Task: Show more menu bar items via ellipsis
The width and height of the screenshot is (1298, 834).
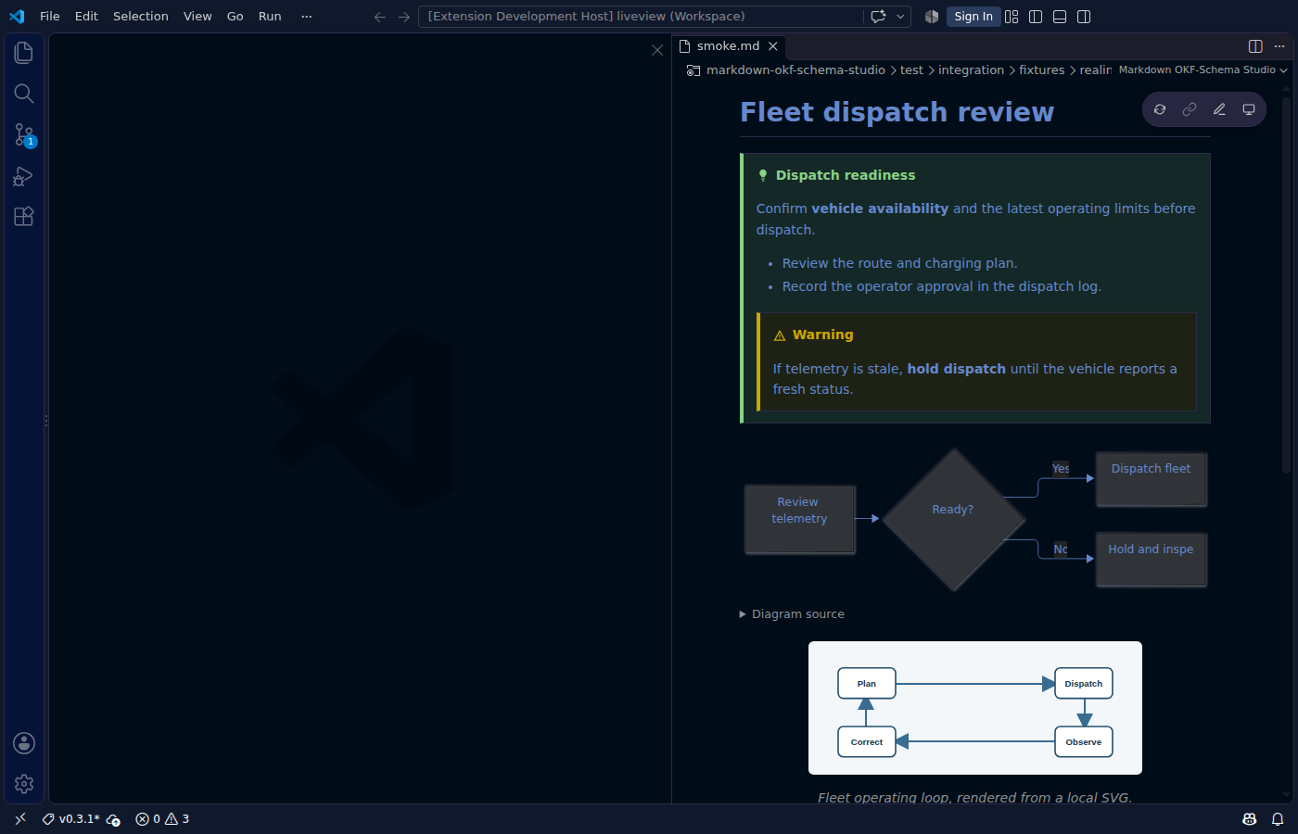Action: point(307,17)
